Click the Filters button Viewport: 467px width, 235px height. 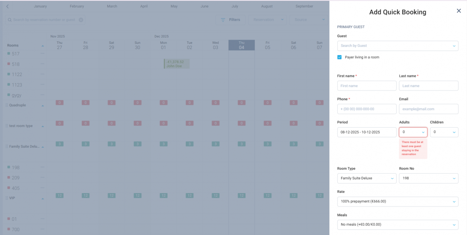click(x=230, y=19)
